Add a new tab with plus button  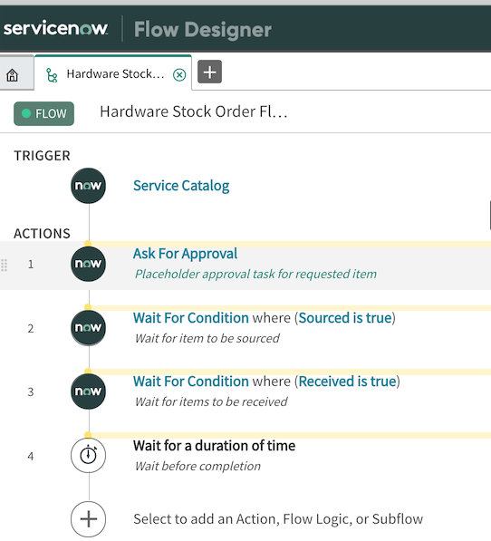(209, 72)
